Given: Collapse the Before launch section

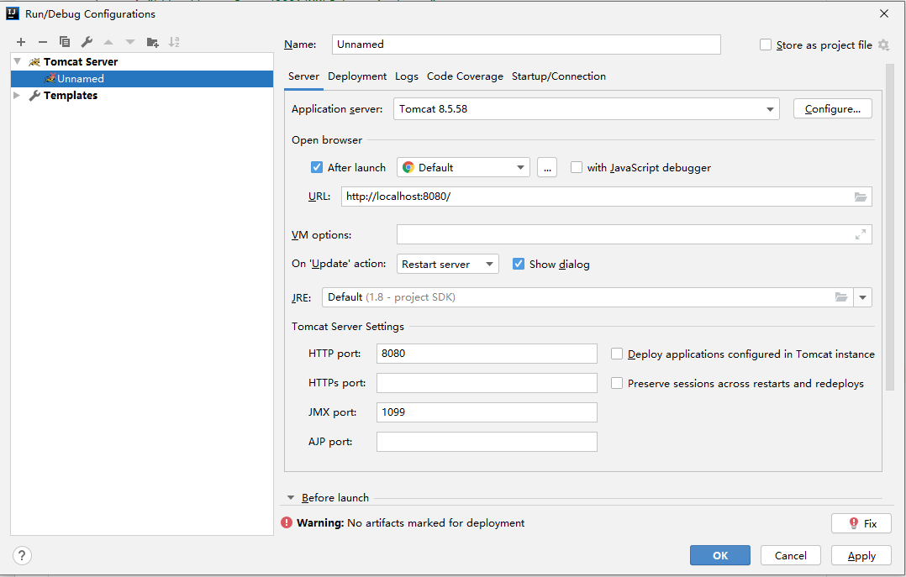Looking at the screenshot, I should point(291,497).
